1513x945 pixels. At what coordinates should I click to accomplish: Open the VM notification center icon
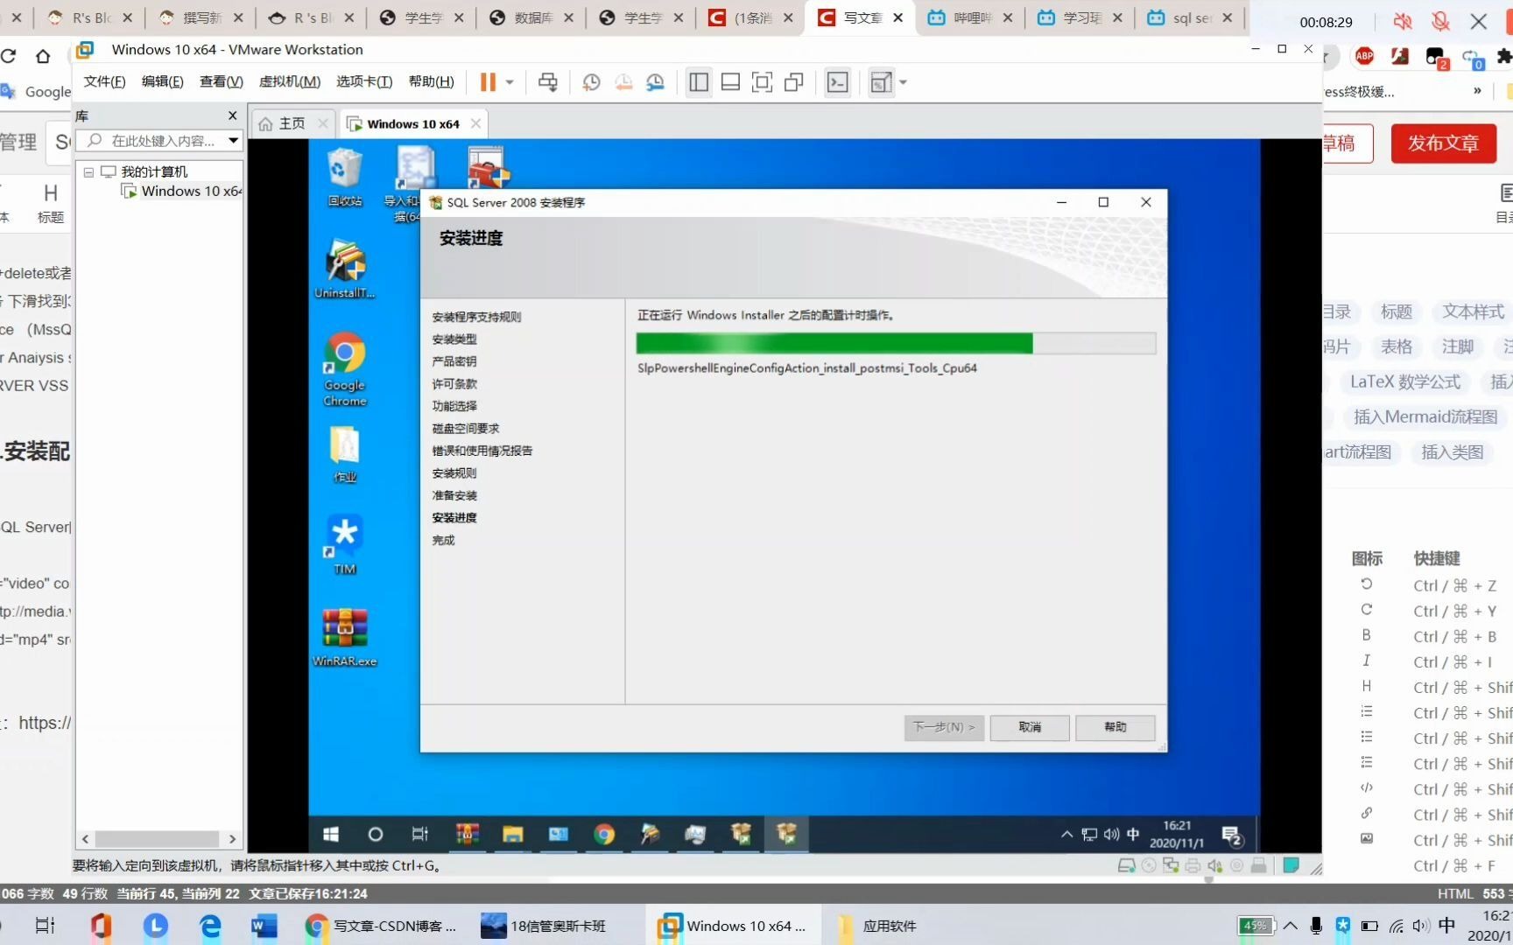[1233, 836]
